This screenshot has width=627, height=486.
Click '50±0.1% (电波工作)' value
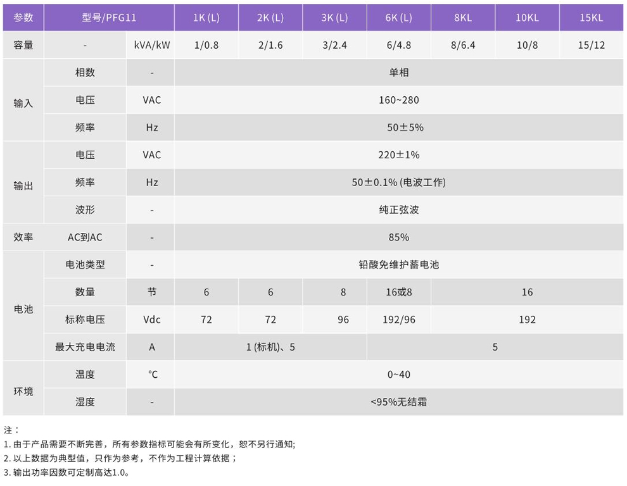(398, 182)
